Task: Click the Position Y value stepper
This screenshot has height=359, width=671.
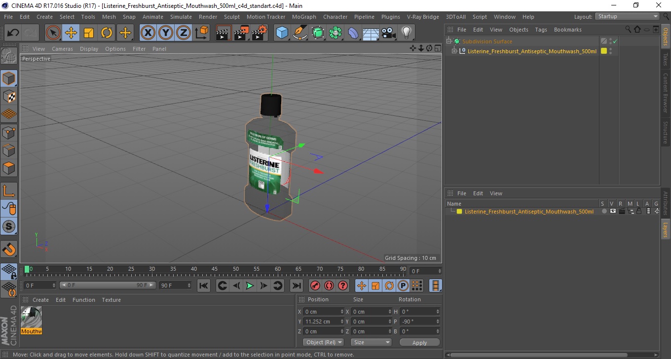Action: point(342,322)
